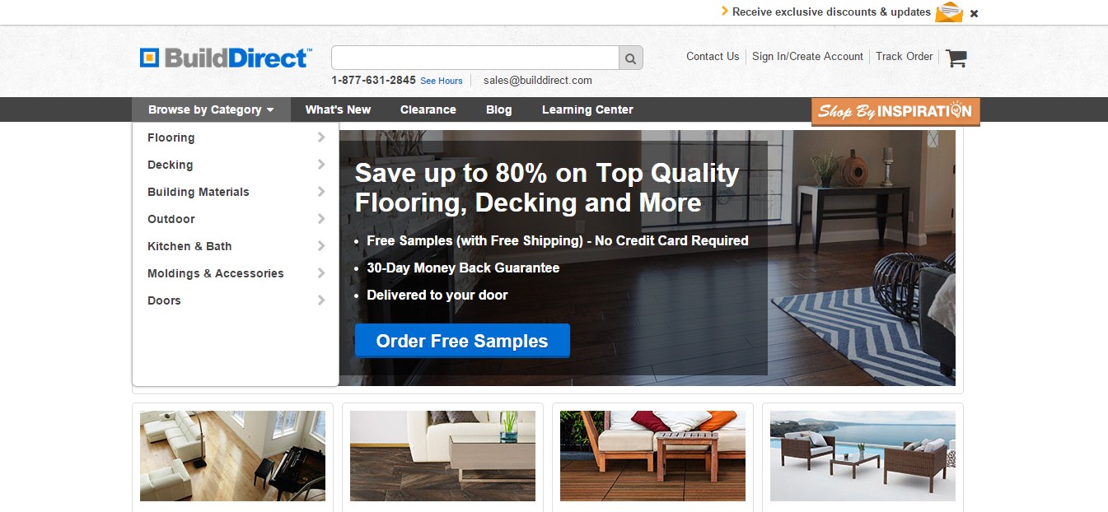Open the shopping cart icon
The width and height of the screenshot is (1108, 512).
(956, 58)
